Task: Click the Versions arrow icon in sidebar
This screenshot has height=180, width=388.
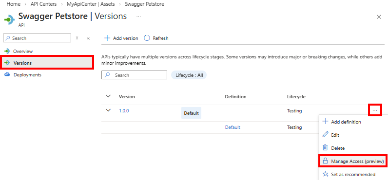Action: pyautogui.click(x=7, y=63)
